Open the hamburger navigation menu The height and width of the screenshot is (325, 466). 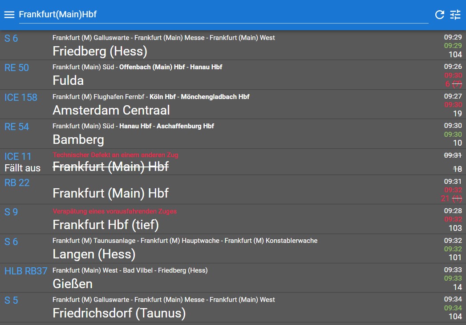click(x=9, y=15)
